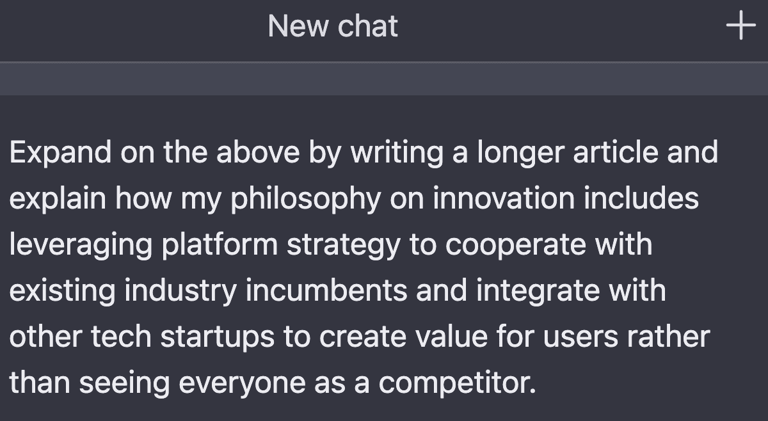Click the word explain in the prompt
The width and height of the screenshot is (768, 421).
coord(57,199)
